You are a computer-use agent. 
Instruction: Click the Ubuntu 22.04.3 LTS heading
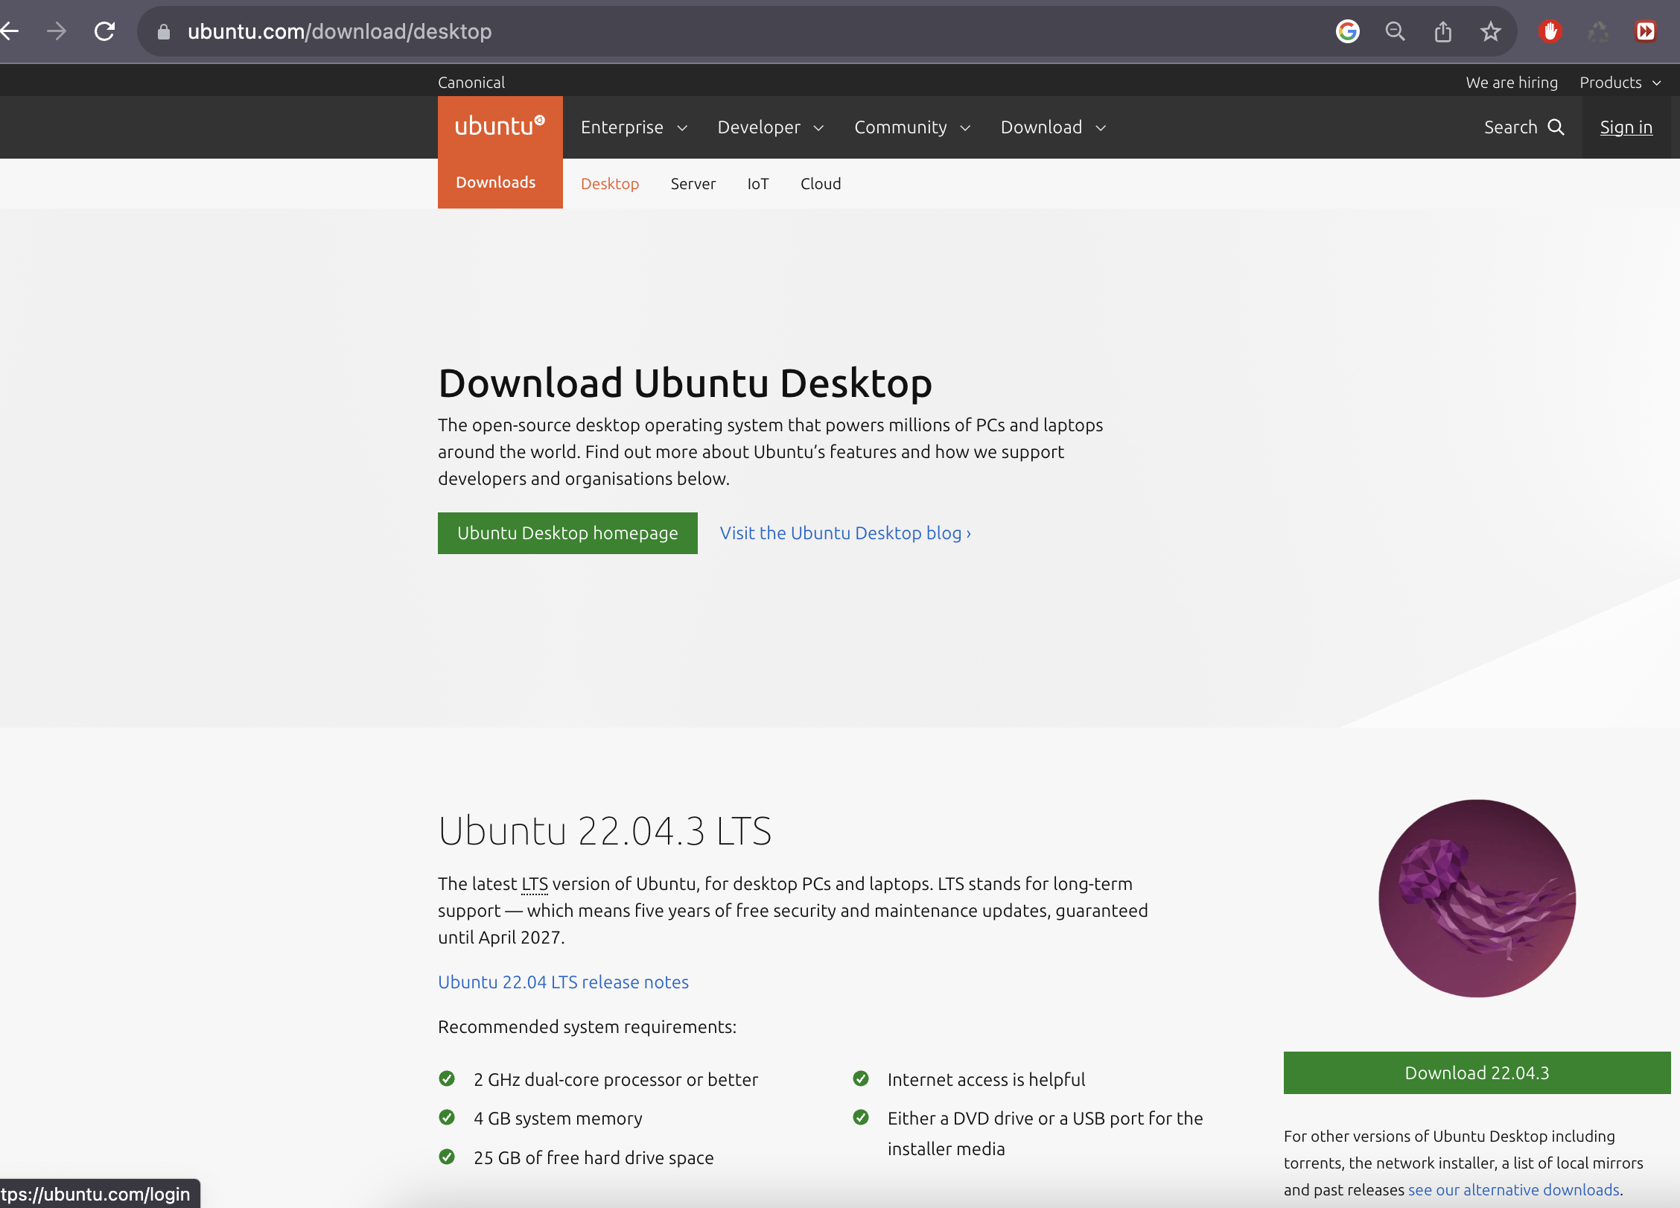point(605,831)
